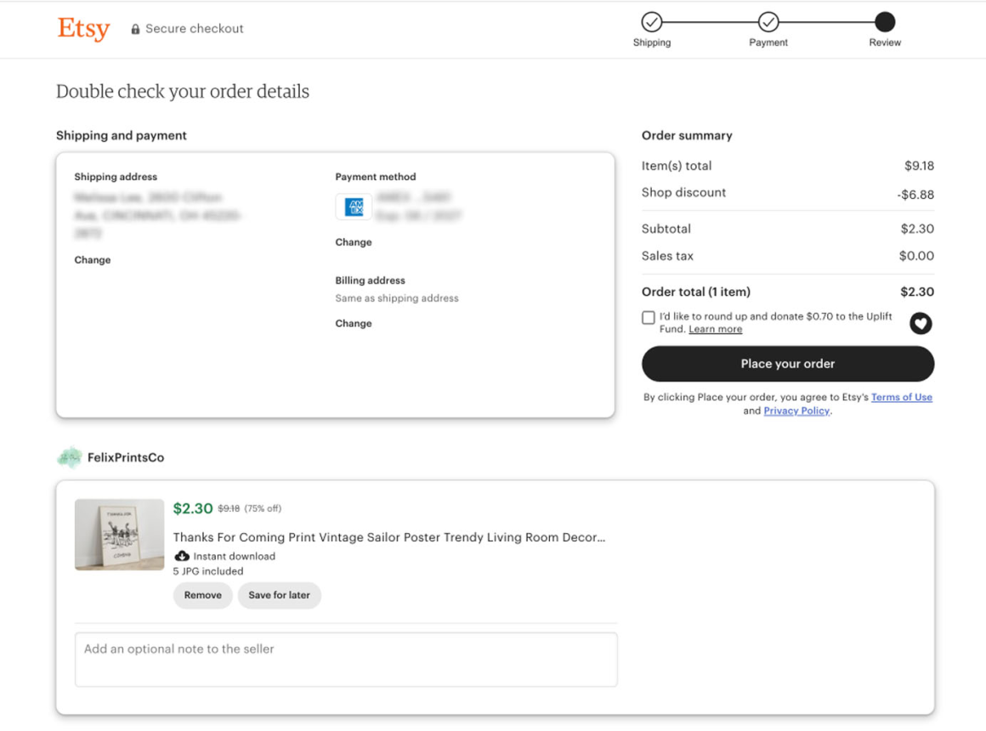Change the shipping address
The width and height of the screenshot is (986, 731).
[93, 260]
